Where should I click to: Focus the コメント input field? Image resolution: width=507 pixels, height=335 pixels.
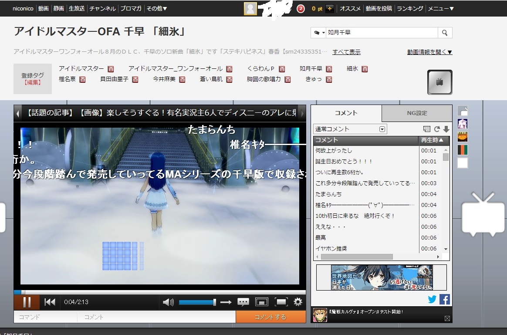(156, 317)
